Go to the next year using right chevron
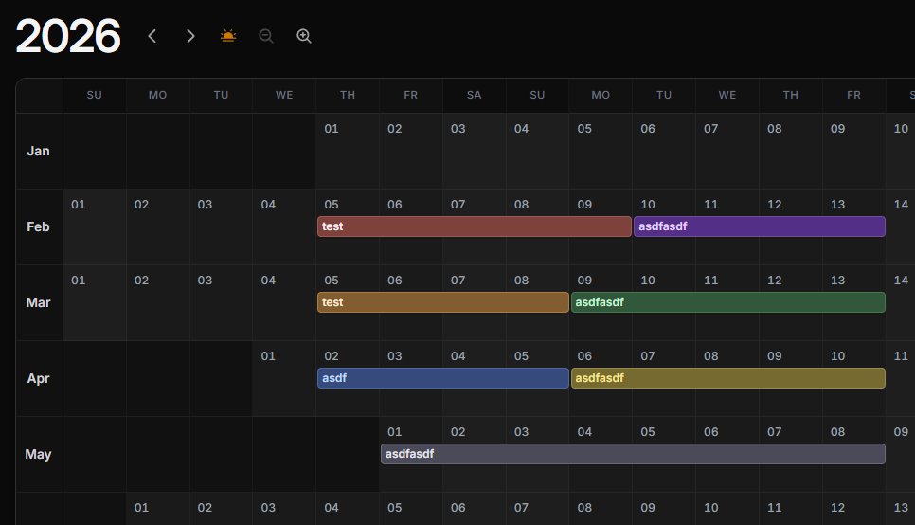 click(x=190, y=36)
